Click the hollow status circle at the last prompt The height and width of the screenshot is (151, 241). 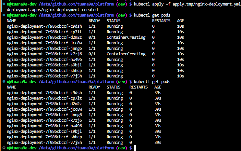click(4, 148)
